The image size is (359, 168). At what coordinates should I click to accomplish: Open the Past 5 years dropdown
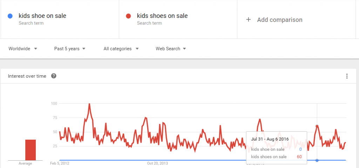(x=70, y=49)
